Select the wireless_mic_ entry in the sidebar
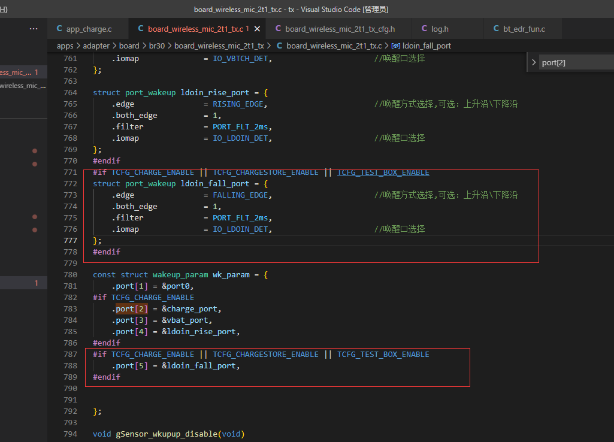This screenshot has width=614, height=442. 23,86
